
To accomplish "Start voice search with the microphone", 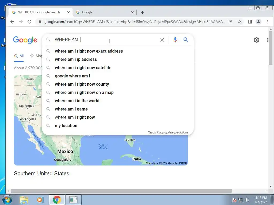I will pos(175,40).
